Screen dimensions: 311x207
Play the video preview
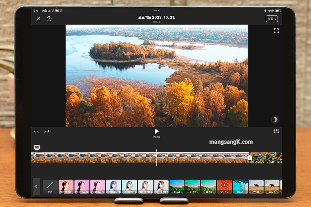[x=157, y=131]
